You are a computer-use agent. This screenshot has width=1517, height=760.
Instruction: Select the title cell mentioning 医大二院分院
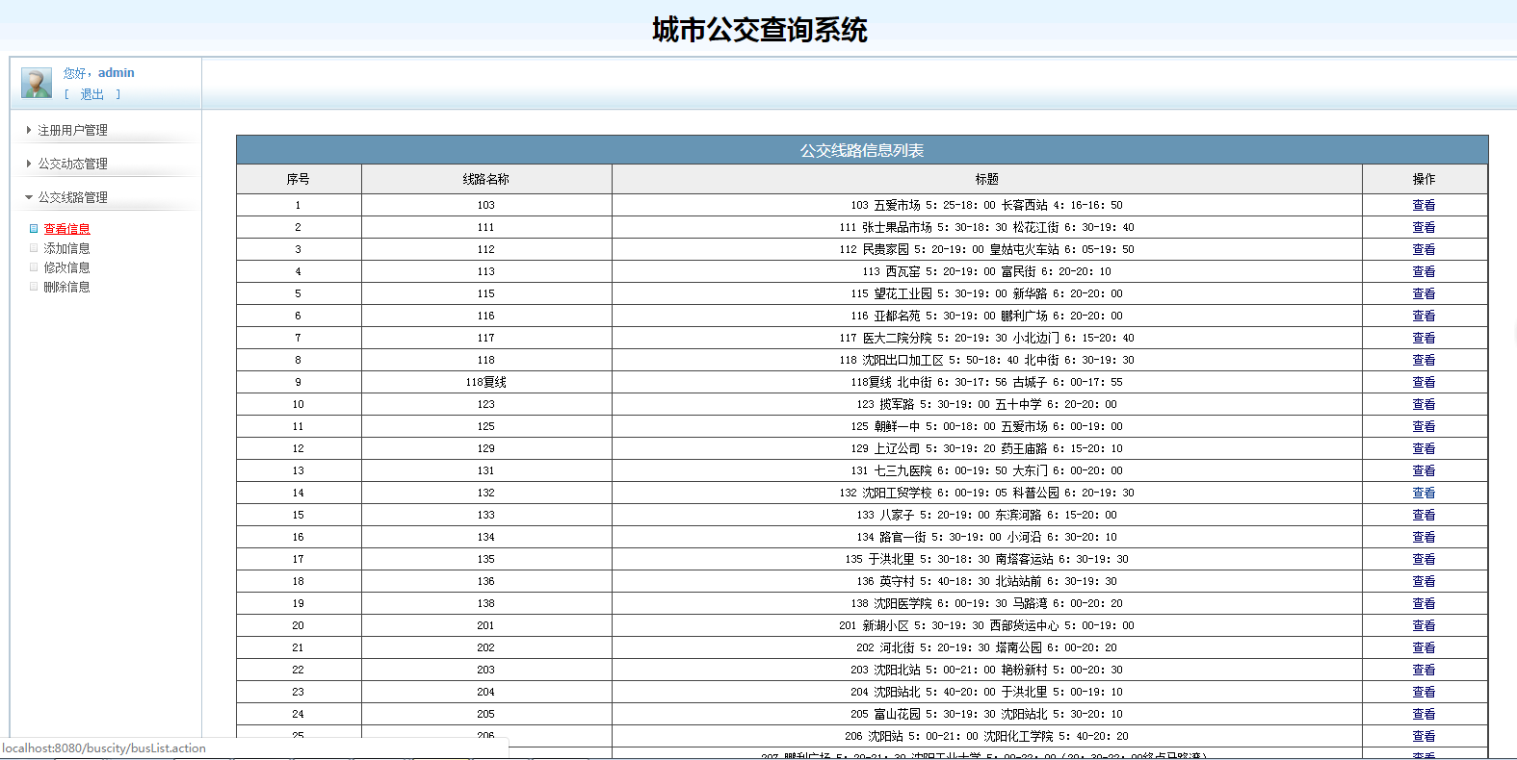pyautogui.click(x=987, y=338)
